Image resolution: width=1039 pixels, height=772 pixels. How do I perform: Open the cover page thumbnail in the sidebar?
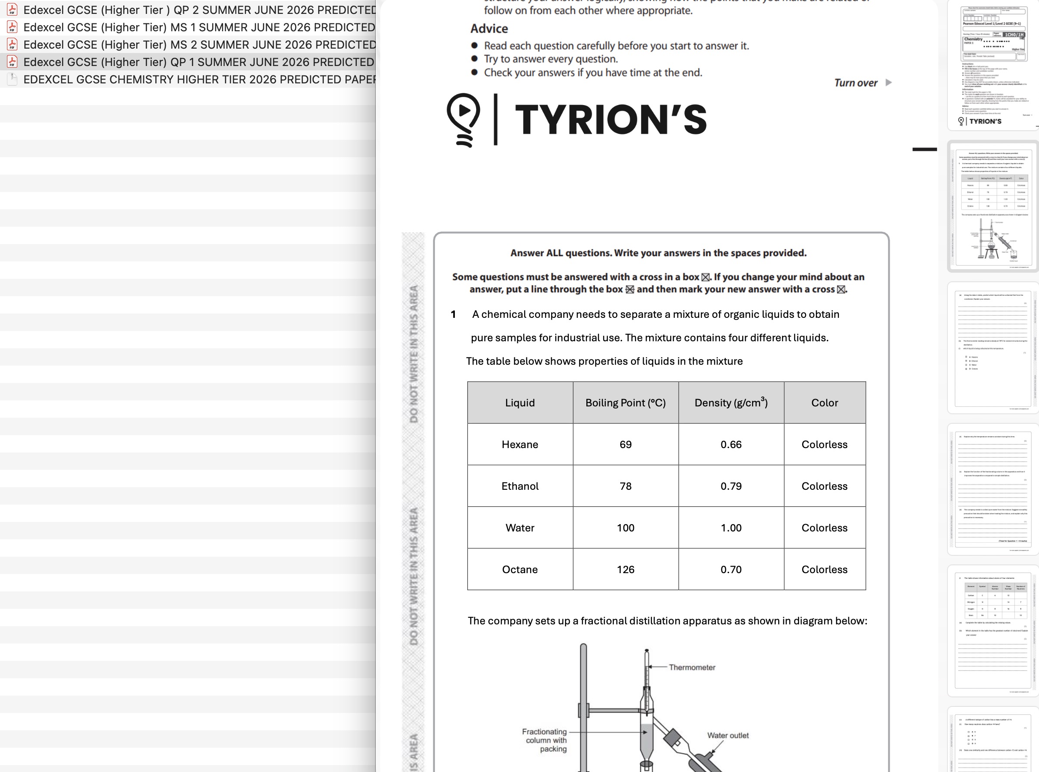tap(994, 66)
